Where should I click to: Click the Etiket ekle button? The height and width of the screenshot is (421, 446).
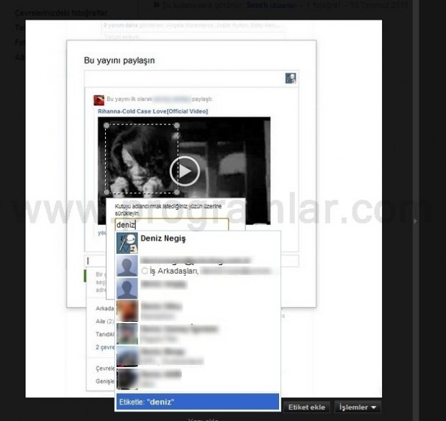coord(306,407)
